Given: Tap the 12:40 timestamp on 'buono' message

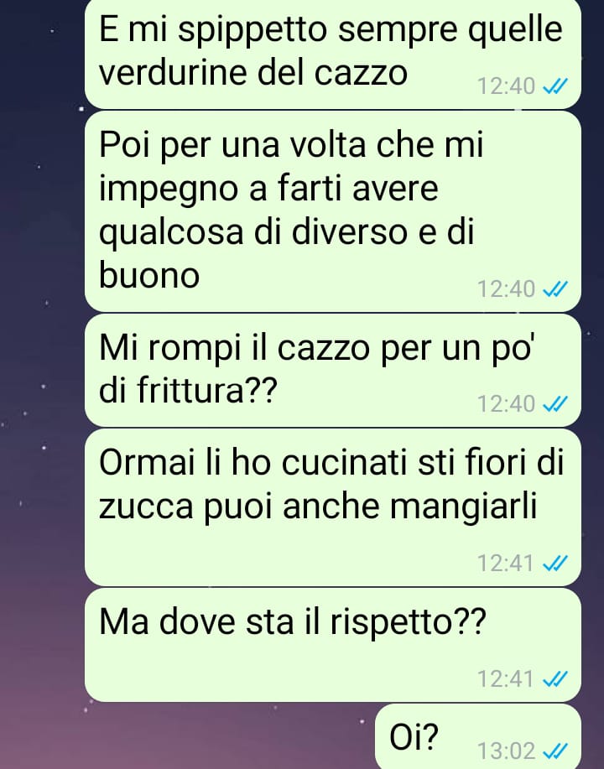Looking at the screenshot, I should [x=506, y=288].
